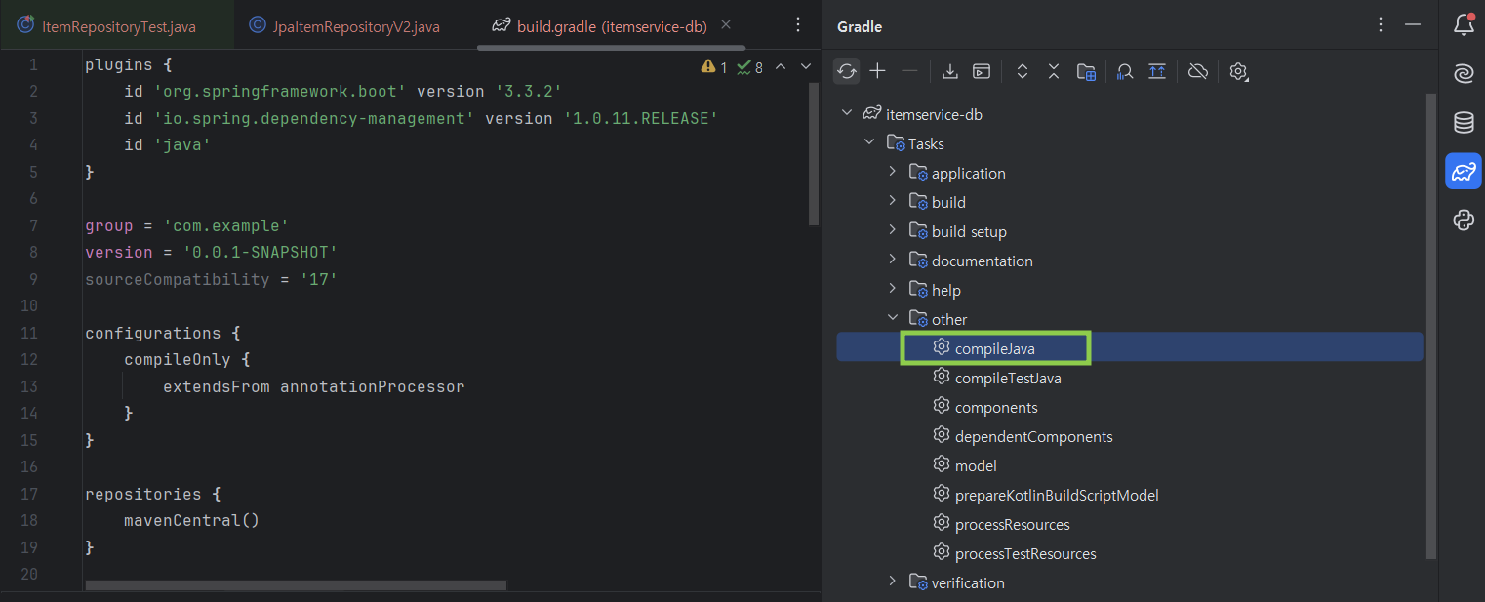The image size is (1485, 602).
Task: Click the editor vertical scrollbar
Action: coord(815,154)
